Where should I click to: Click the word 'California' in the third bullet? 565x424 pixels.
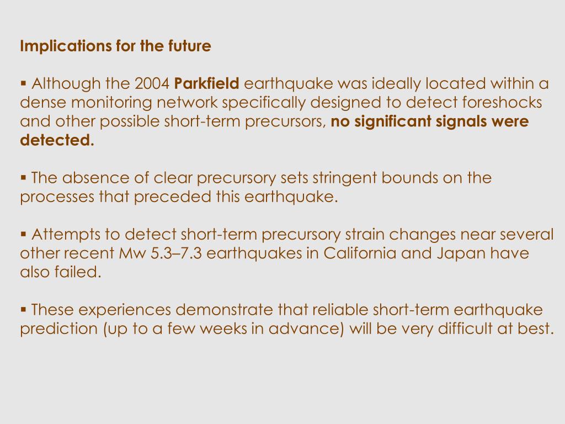pos(360,253)
